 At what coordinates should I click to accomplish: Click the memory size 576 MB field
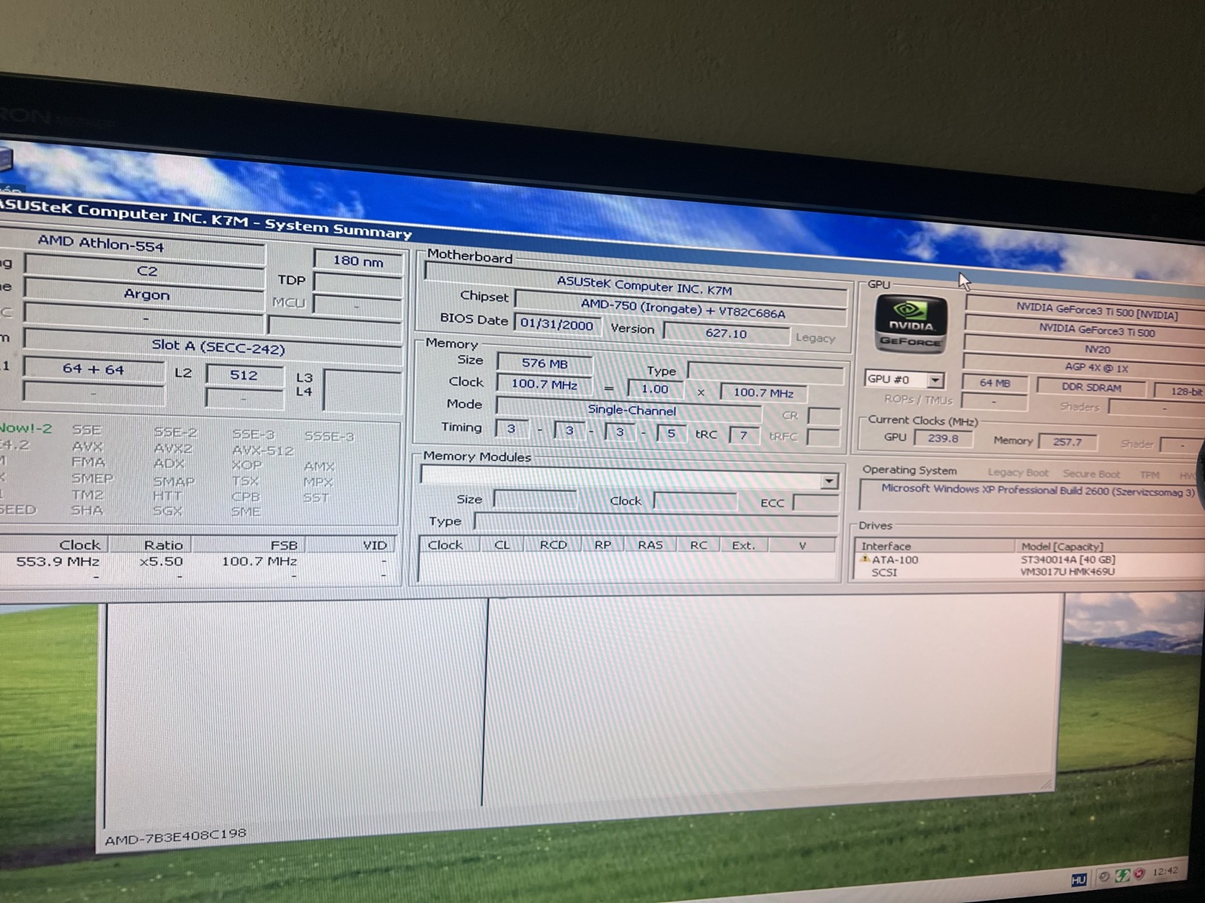tap(545, 363)
